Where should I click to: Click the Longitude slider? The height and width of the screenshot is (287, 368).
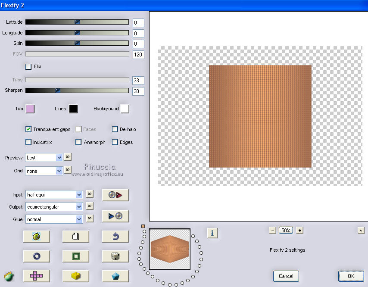[x=77, y=33]
